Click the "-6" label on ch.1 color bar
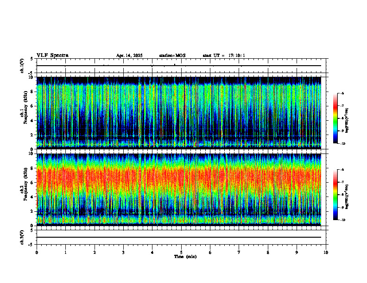This screenshot has width=367, height=283. pos(342,93)
